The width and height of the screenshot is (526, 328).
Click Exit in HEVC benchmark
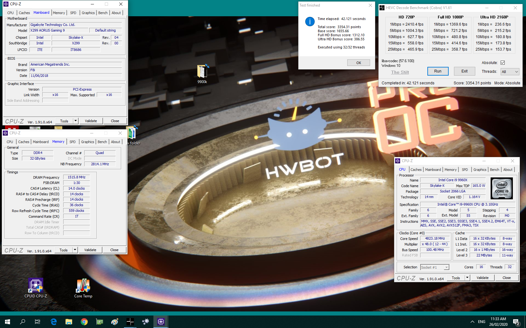click(x=464, y=71)
